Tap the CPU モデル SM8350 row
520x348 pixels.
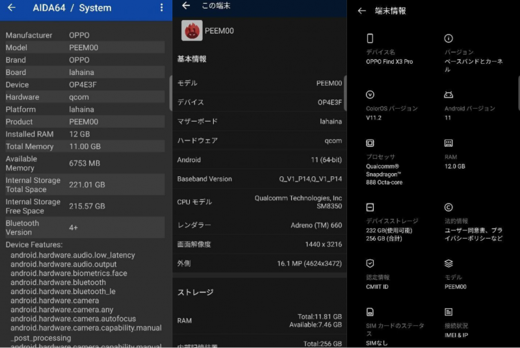click(x=259, y=202)
